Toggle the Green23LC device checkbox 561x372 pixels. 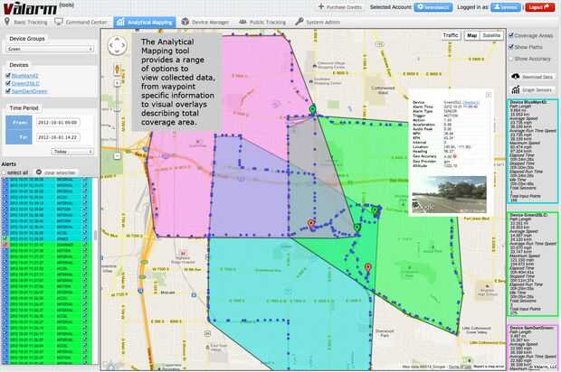[x=8, y=83]
